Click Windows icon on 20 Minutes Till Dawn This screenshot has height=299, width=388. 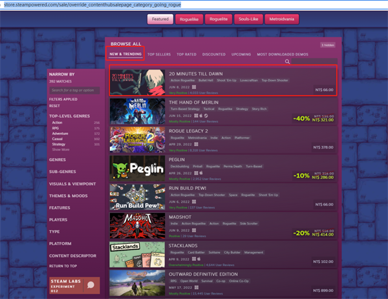(194, 87)
